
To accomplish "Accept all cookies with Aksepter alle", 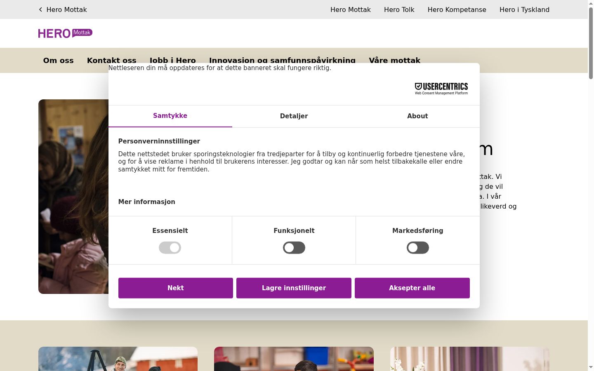I will point(412,288).
